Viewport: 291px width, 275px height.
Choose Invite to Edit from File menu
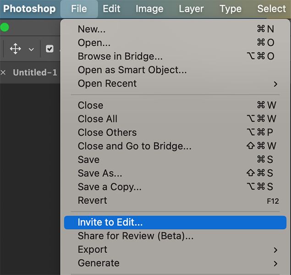(110, 223)
